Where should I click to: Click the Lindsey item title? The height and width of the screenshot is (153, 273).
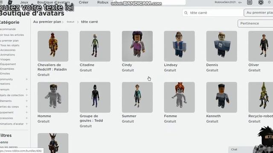coord(171,65)
